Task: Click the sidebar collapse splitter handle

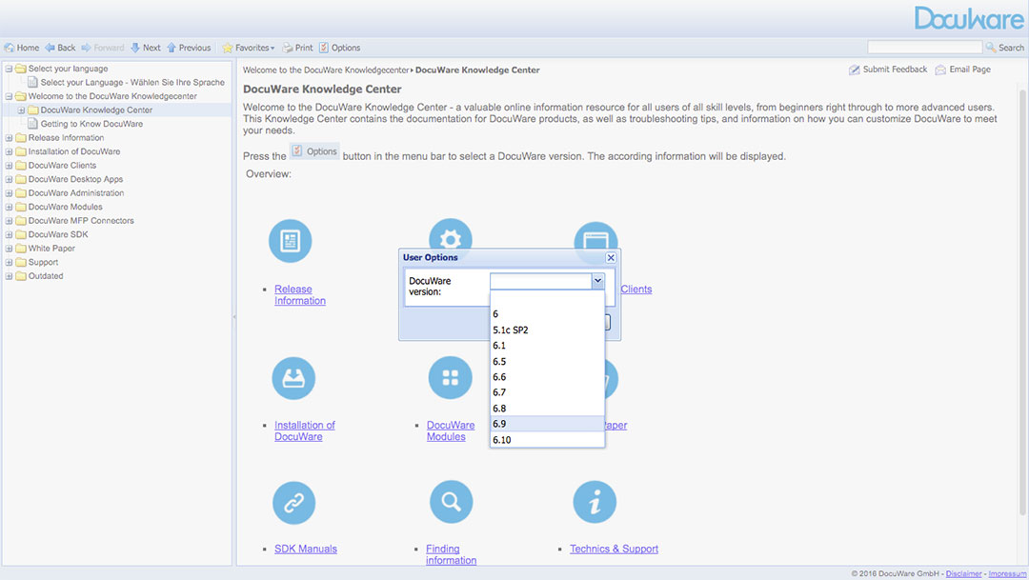Action: 234,317
